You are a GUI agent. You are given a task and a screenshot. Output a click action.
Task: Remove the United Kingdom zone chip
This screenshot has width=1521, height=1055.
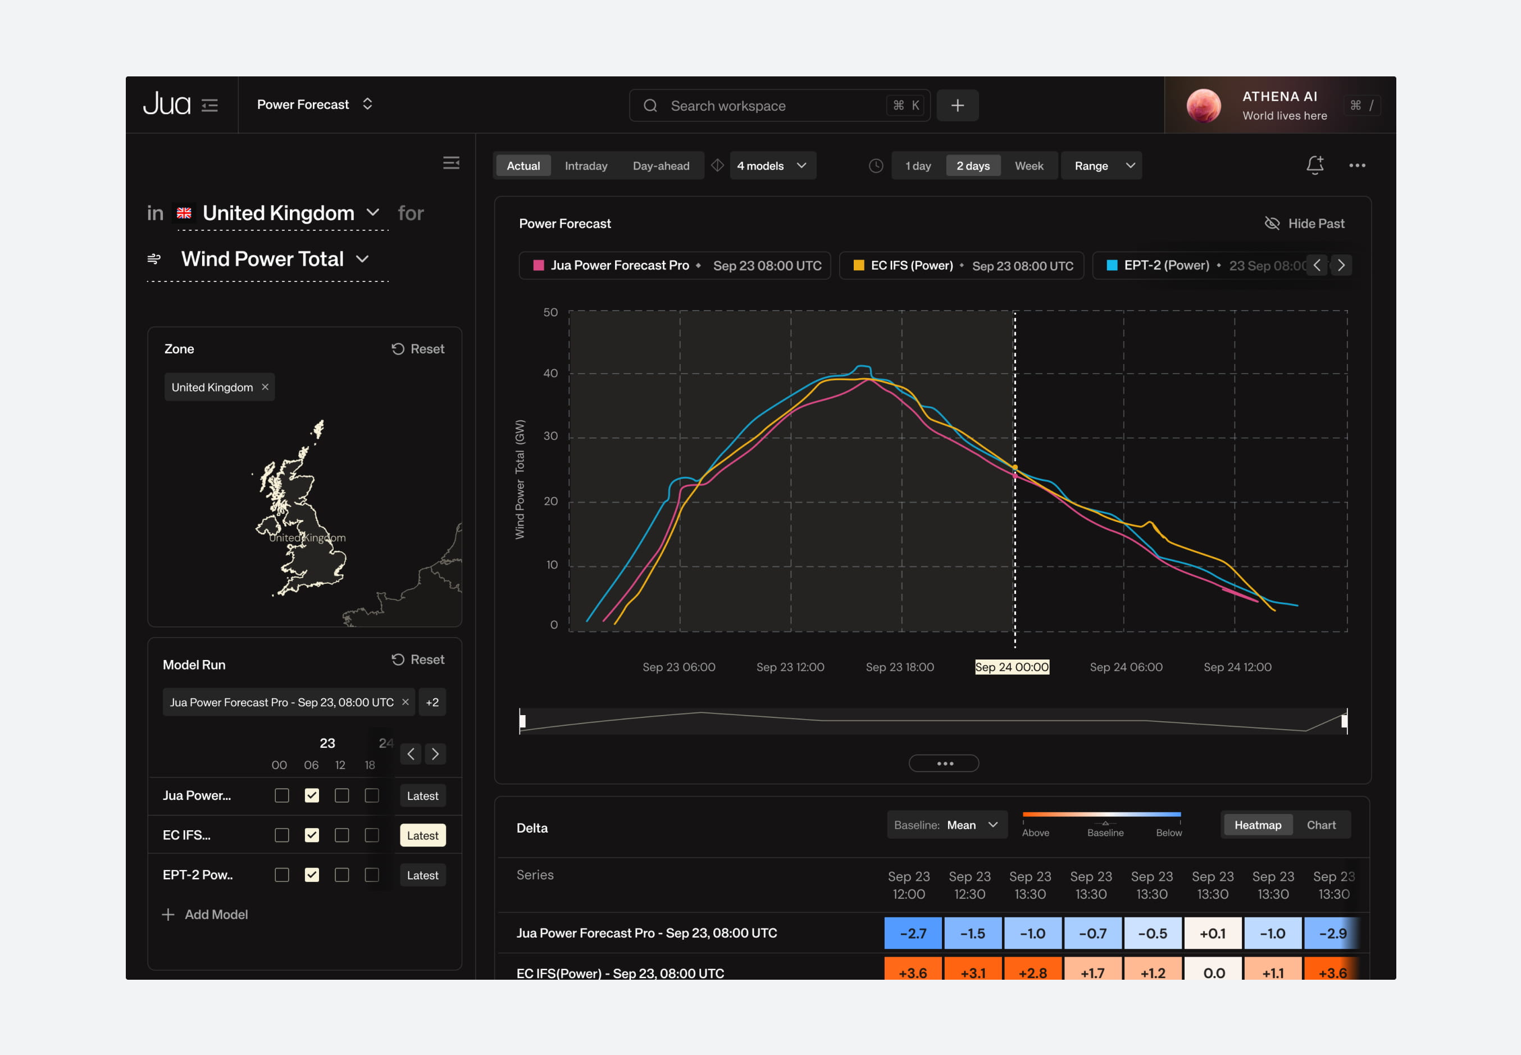pos(265,388)
